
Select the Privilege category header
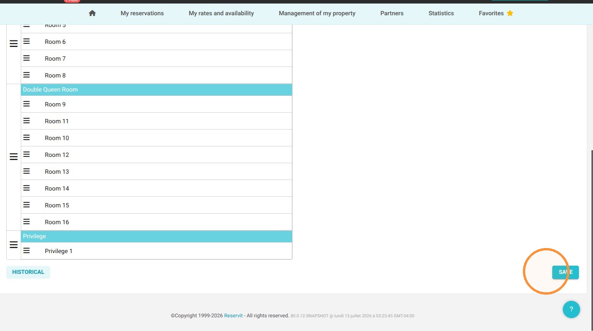coord(157,236)
